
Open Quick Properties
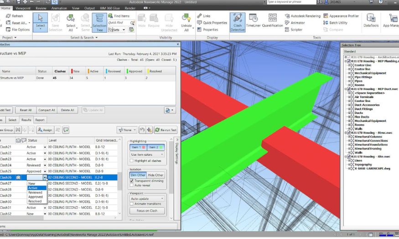tap(212, 23)
